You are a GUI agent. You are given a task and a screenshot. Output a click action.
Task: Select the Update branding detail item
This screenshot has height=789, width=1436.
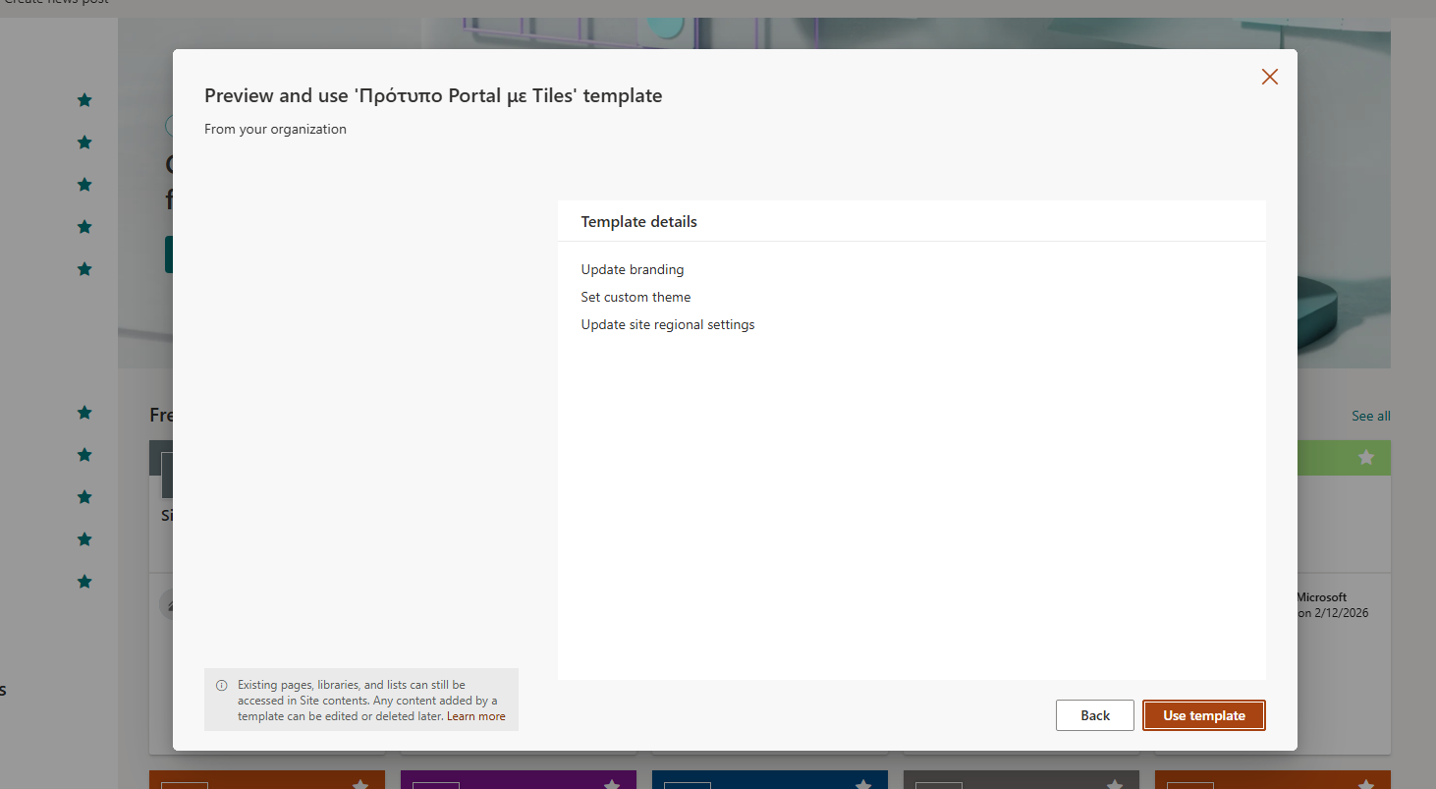(632, 269)
